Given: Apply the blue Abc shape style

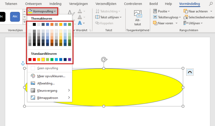Looking at the screenshot, I should pos(15,17).
